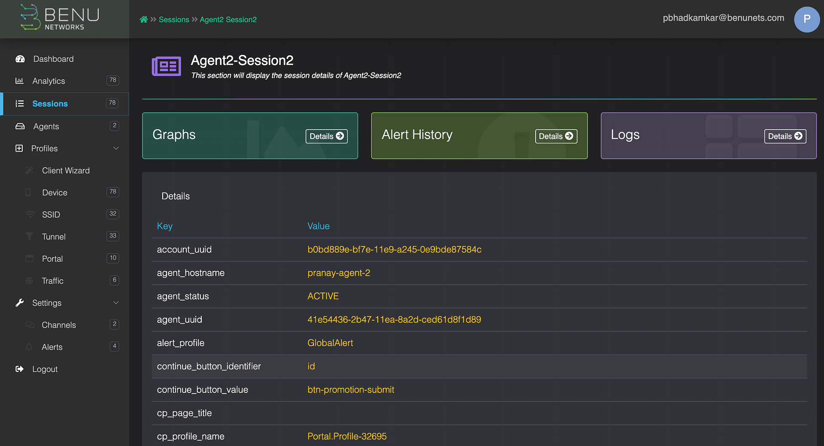Click the account_uuid value

point(394,249)
